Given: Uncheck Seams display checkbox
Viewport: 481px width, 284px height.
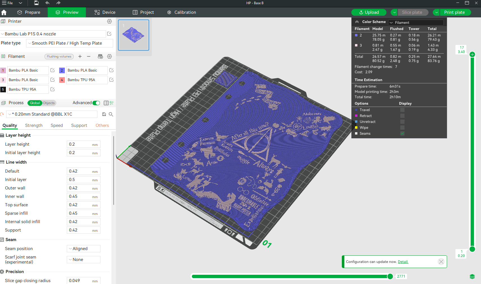Looking at the screenshot, I should (x=402, y=134).
